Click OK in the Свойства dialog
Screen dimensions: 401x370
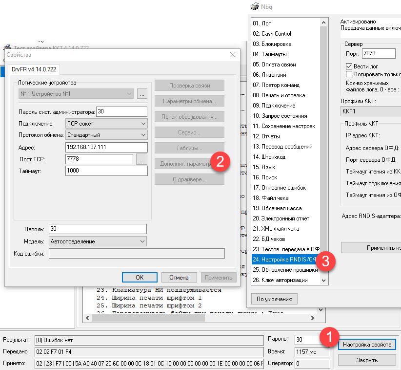point(140,277)
